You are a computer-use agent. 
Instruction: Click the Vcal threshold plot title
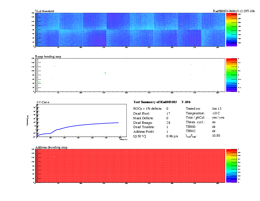coord(45,11)
